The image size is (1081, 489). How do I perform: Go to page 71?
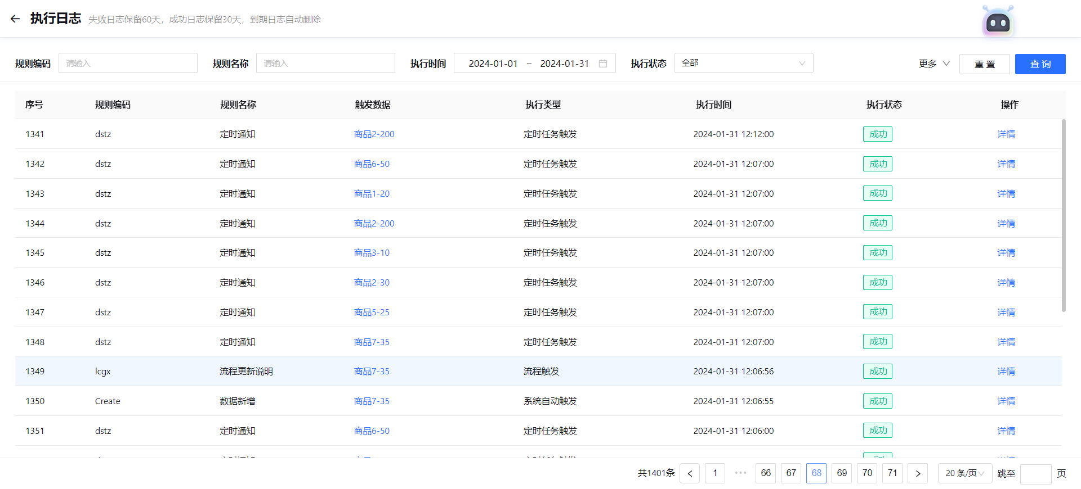[892, 473]
